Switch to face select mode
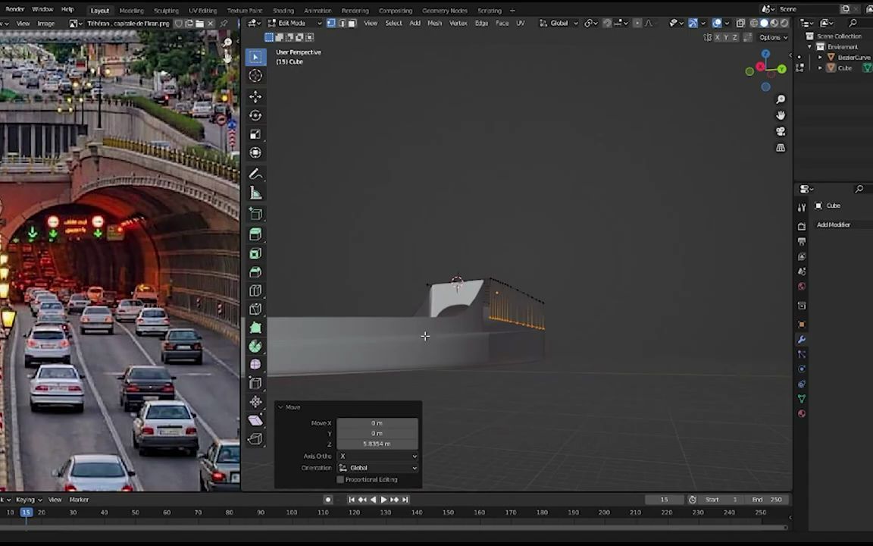Screen dimensions: 873x546 coord(352,23)
